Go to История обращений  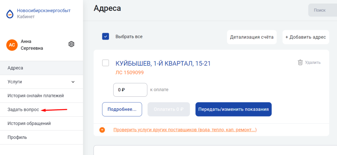pyautogui.click(x=29, y=123)
